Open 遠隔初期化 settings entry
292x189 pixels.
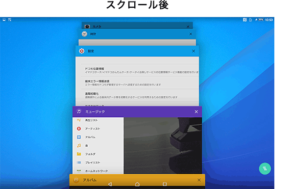(x=140, y=95)
